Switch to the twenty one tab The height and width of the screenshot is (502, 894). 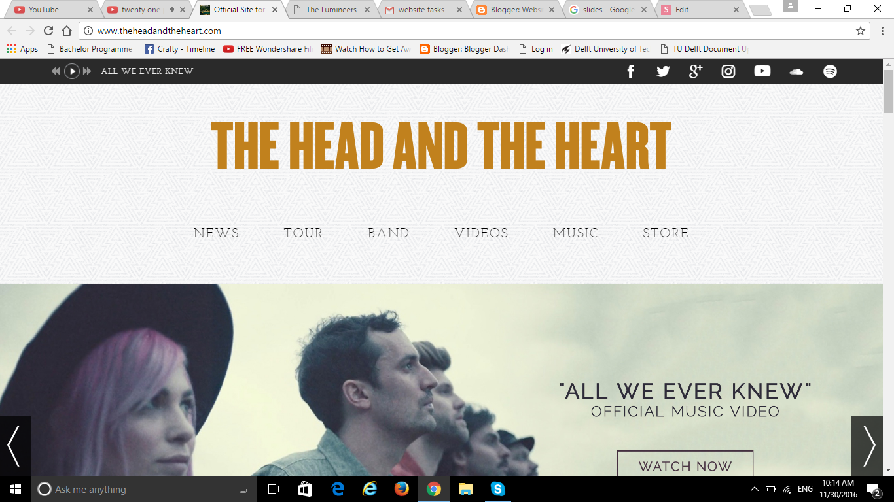145,10
